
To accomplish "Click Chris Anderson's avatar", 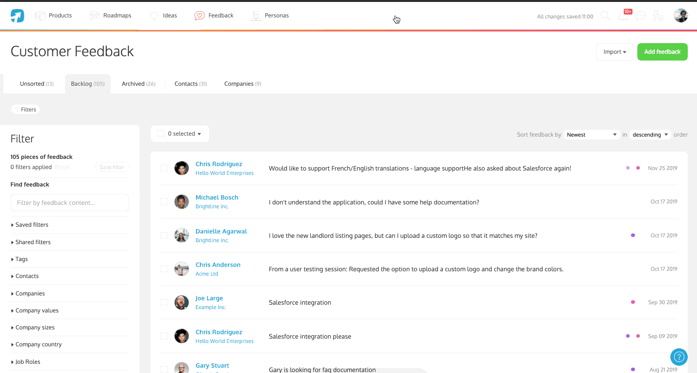I will coord(181,269).
